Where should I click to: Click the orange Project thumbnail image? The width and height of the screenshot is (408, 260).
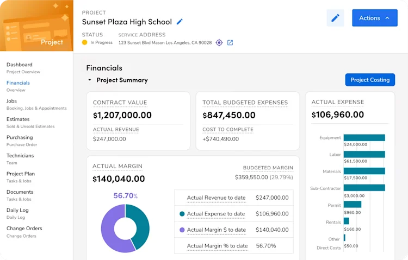(x=36, y=26)
